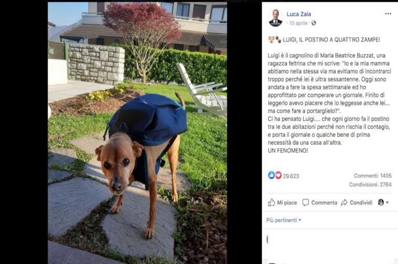This screenshot has height=264, width=398.
Task: Click the dog photo with blue backpack
Action: coord(137,133)
